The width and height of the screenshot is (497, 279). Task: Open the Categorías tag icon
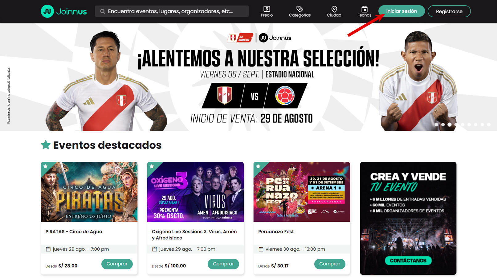299,9
